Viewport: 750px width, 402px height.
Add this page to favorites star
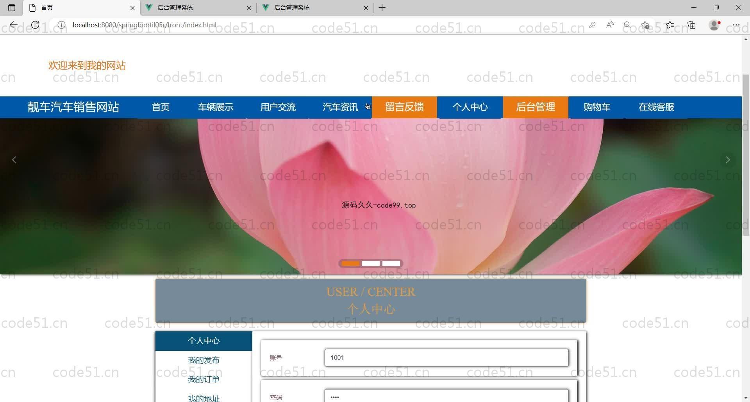tap(645, 25)
